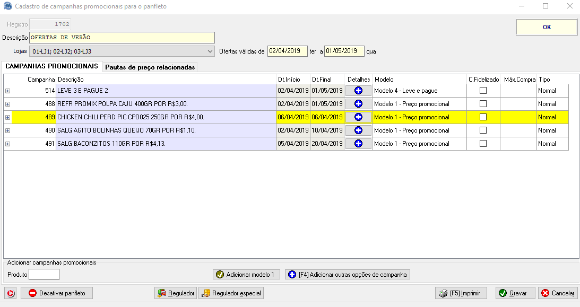Click the Registro field 1702
This screenshot has width=580, height=307.
50,24
